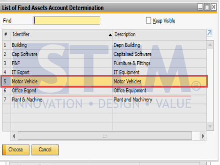Click the Office Equipment description cell
This screenshot has width=220, height=165.
point(160,91)
